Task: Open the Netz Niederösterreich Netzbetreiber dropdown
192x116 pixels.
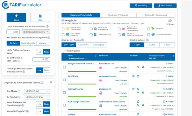Action: pos(36,32)
